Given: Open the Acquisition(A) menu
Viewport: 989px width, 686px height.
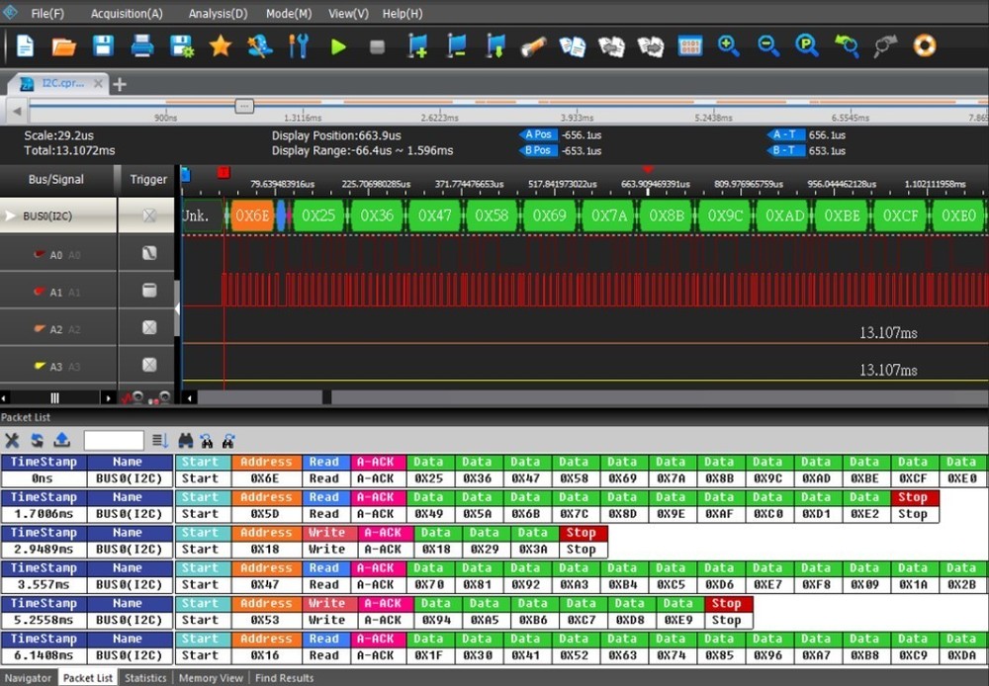Looking at the screenshot, I should (x=127, y=13).
